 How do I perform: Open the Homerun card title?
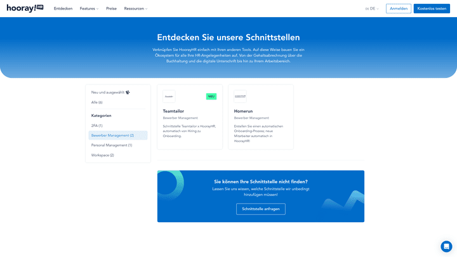pos(243,111)
